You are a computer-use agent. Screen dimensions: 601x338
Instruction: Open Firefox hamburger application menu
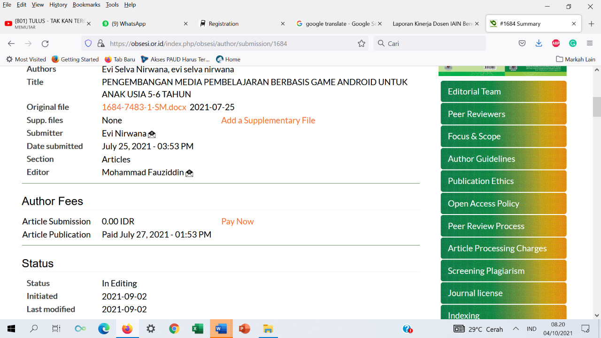tap(590, 44)
